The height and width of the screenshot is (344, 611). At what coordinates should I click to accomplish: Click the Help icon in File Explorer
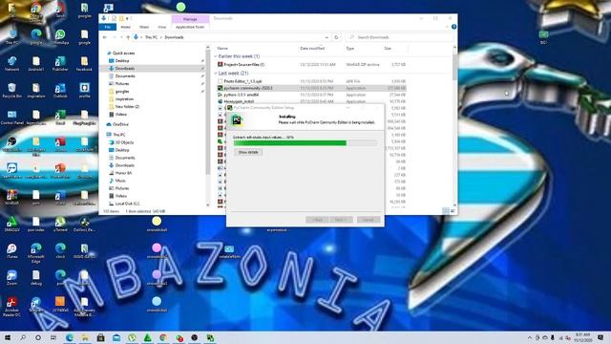(454, 27)
